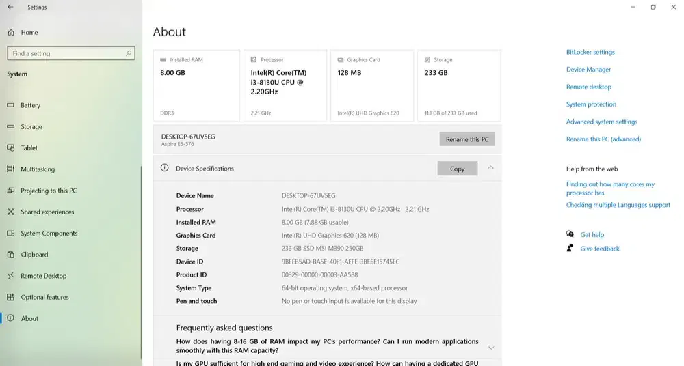This screenshot has height=366, width=684.
Task: Open Projecting to this PC page
Action: click(x=49, y=191)
